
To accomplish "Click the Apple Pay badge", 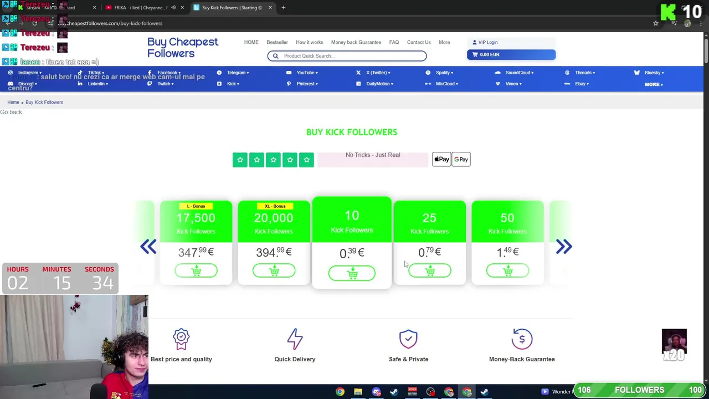I will [441, 160].
